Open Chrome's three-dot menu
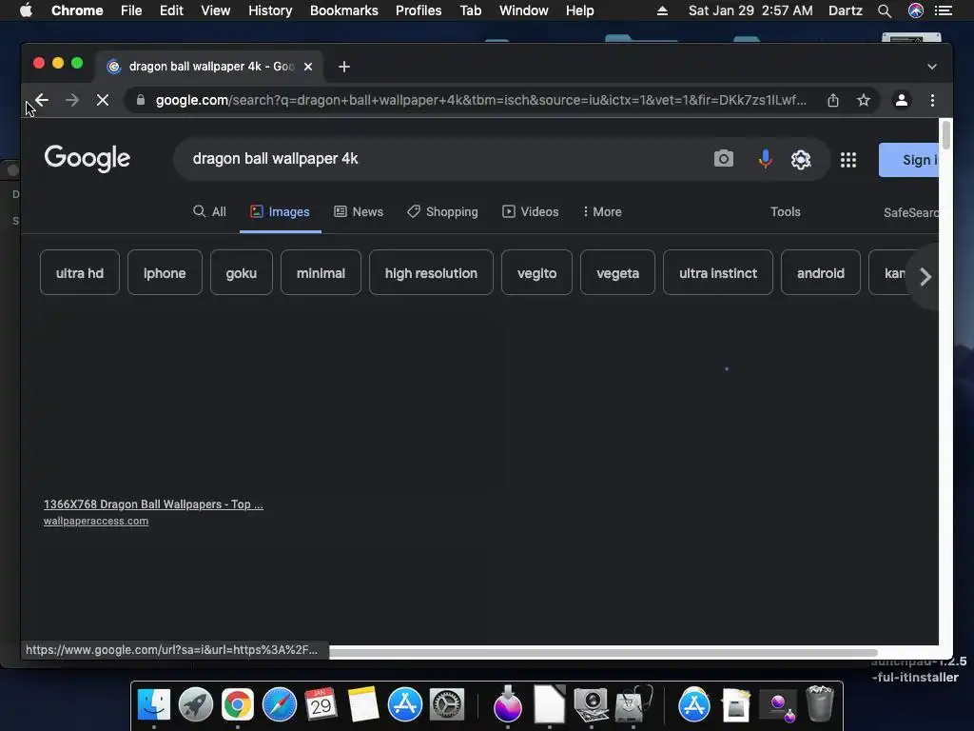This screenshot has width=974, height=731. coord(932,100)
